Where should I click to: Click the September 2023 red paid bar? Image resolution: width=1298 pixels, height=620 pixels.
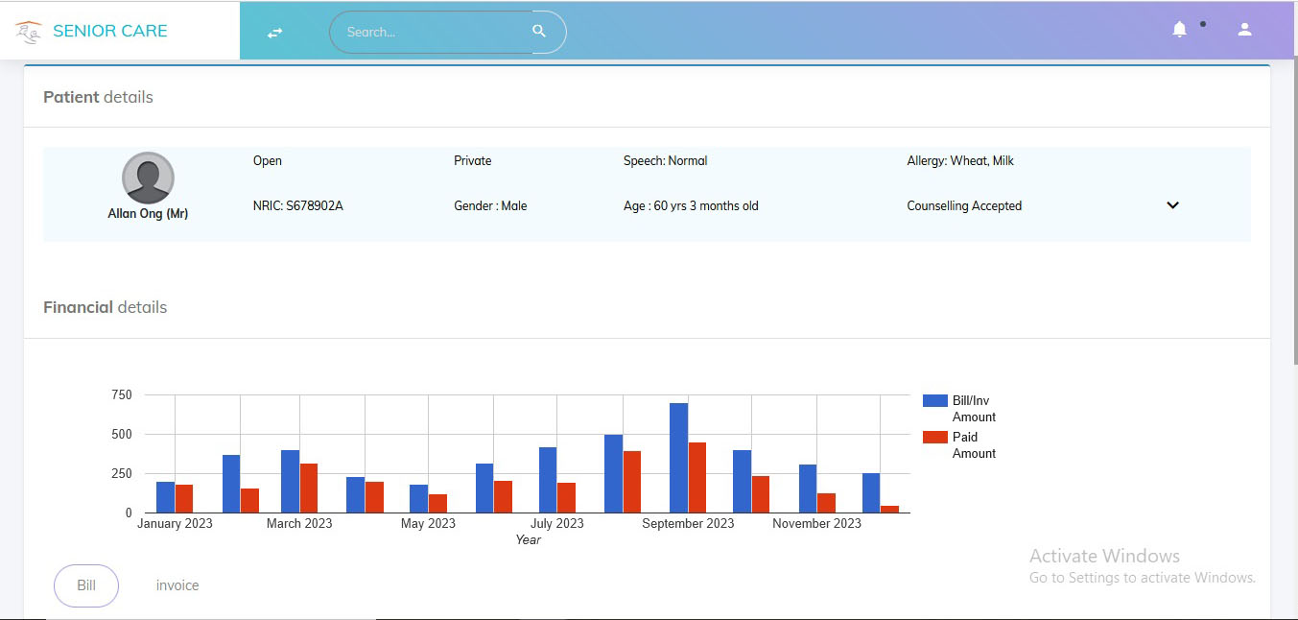click(x=697, y=478)
